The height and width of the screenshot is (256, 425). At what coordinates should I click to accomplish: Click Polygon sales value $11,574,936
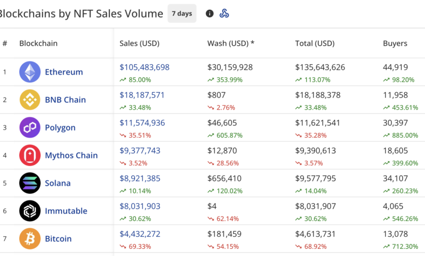click(x=142, y=123)
